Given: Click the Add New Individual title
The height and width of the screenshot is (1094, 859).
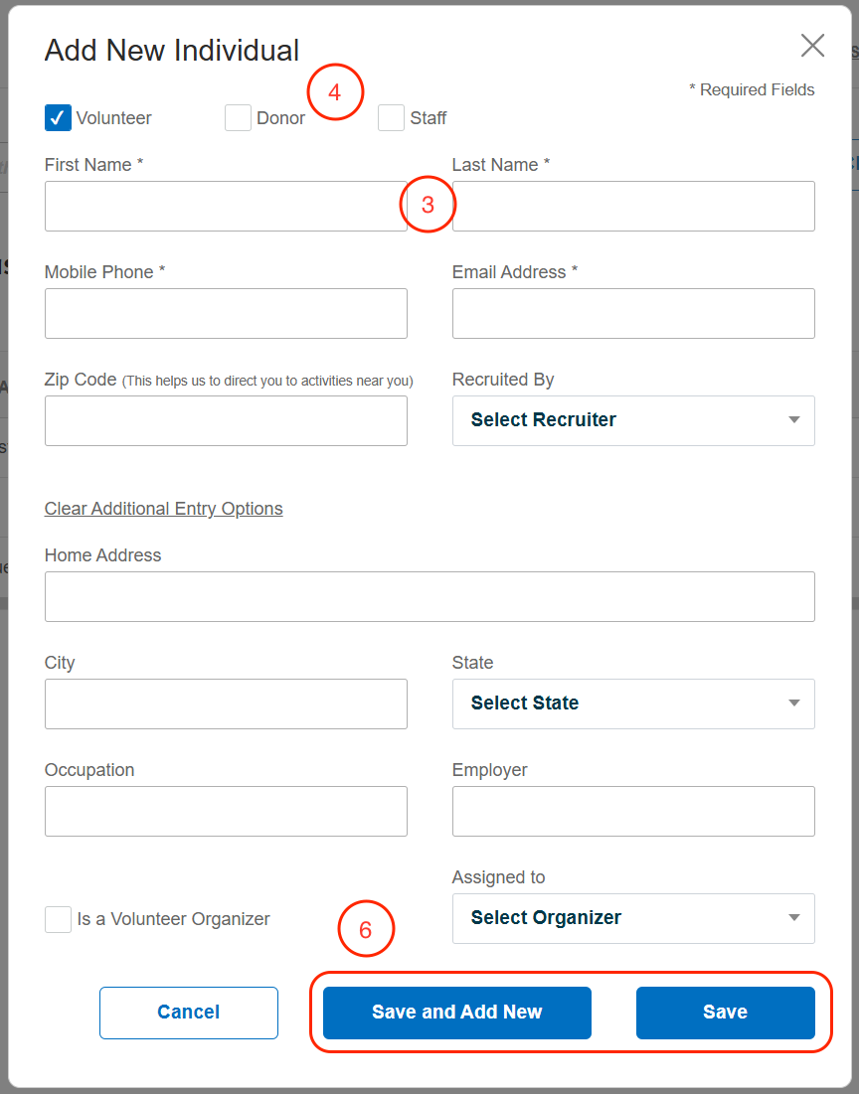Looking at the screenshot, I should coord(172,51).
